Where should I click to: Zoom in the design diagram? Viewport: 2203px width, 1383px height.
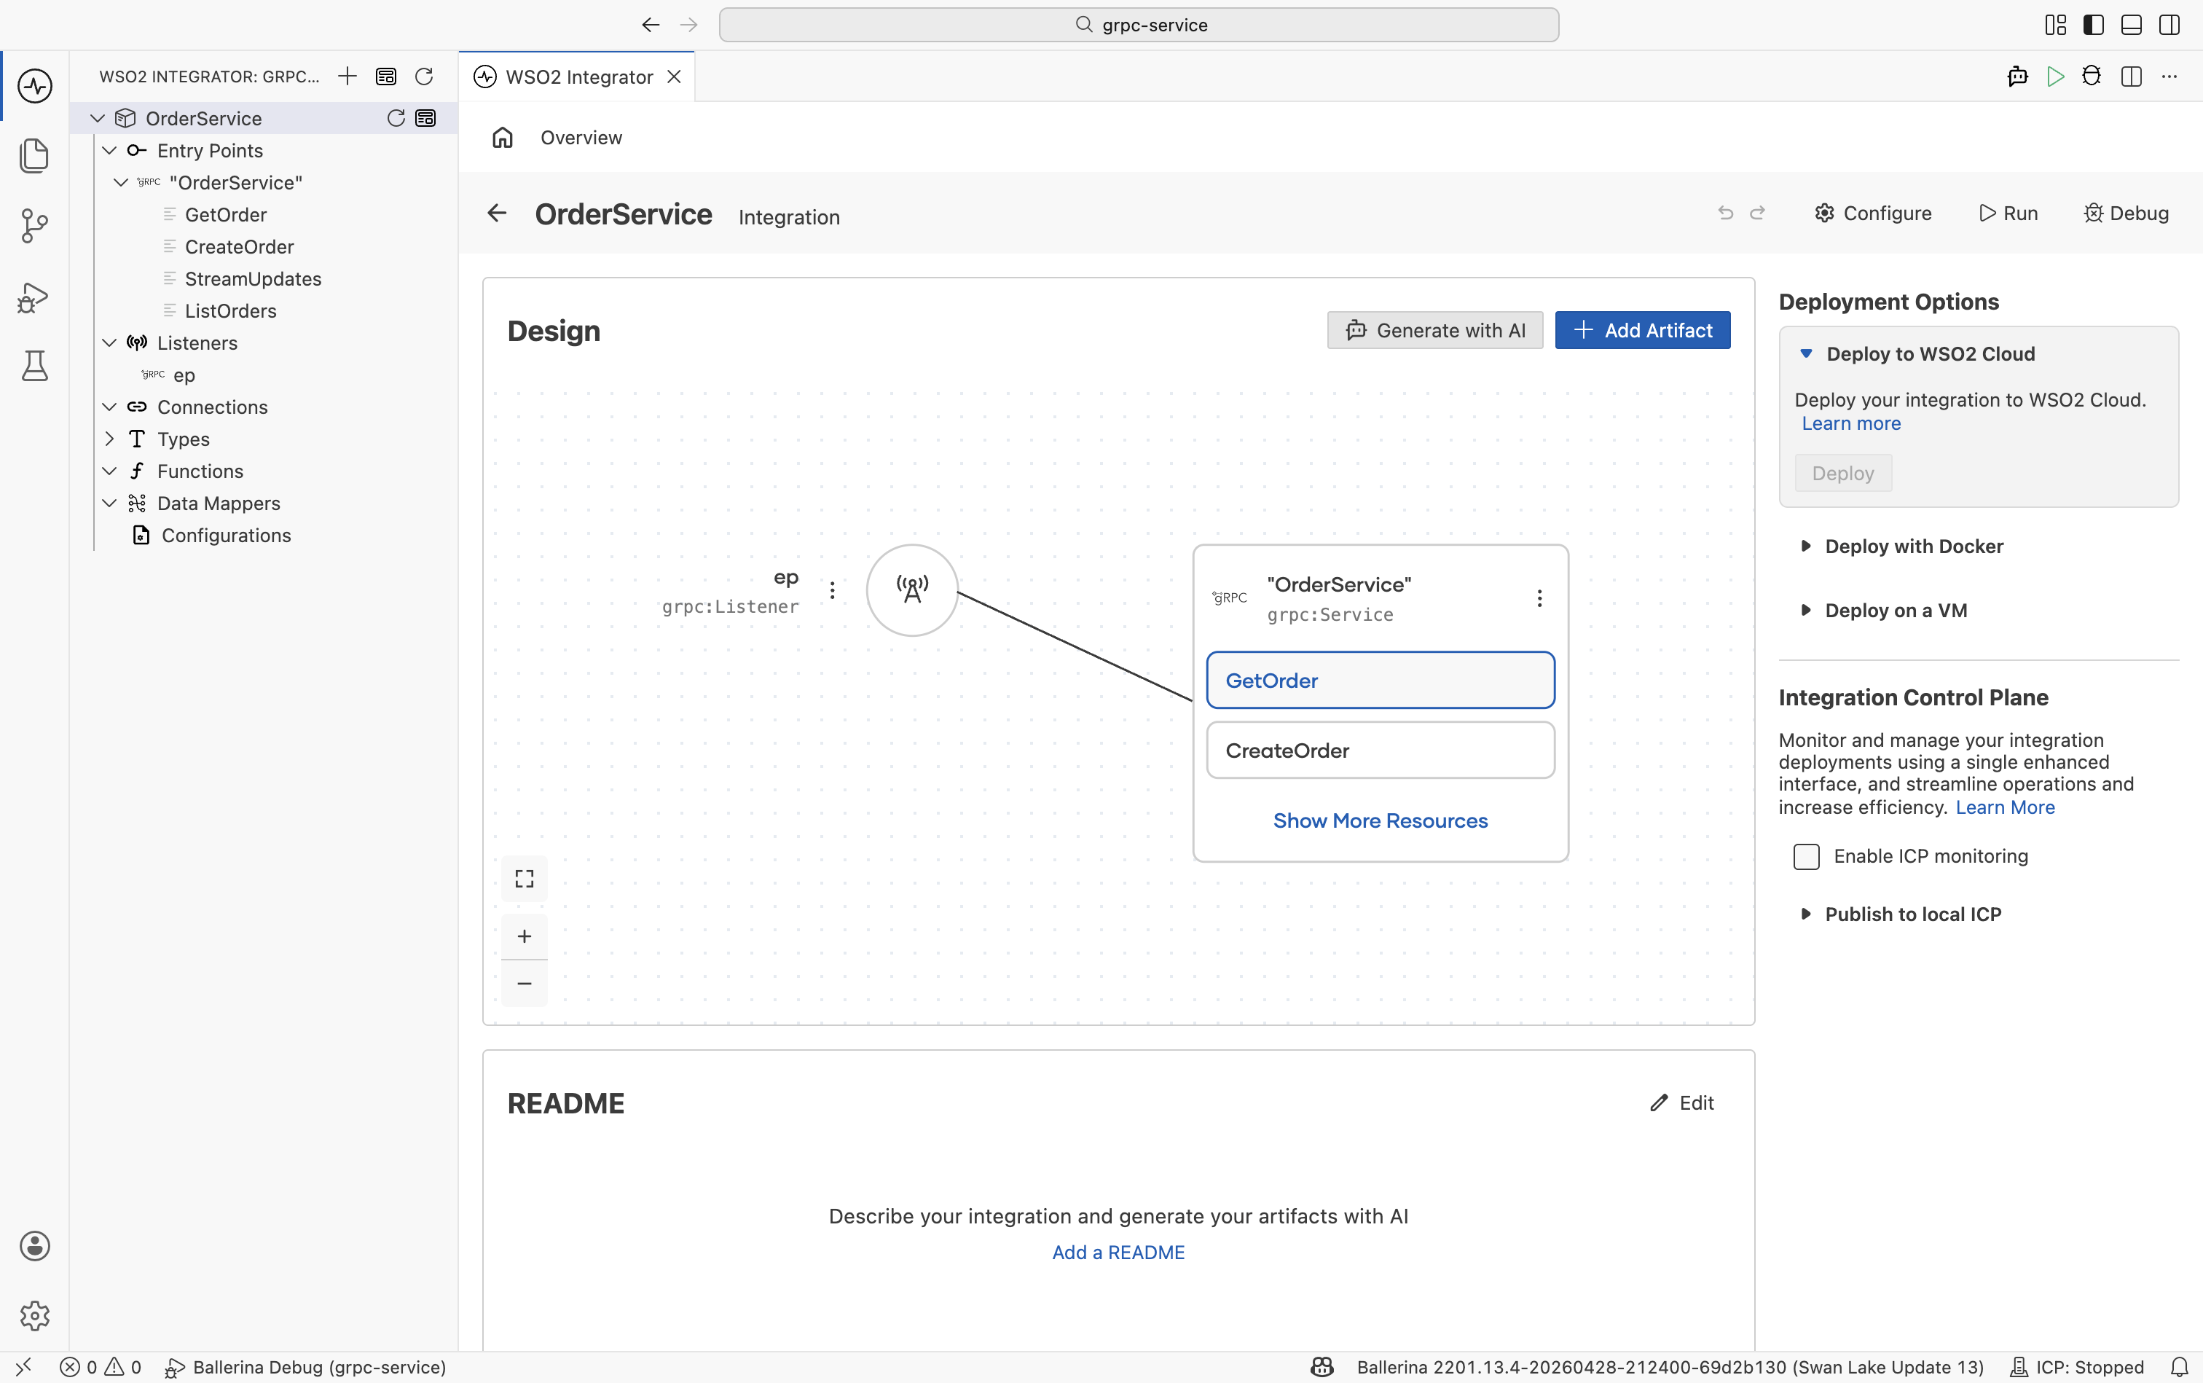(524, 936)
